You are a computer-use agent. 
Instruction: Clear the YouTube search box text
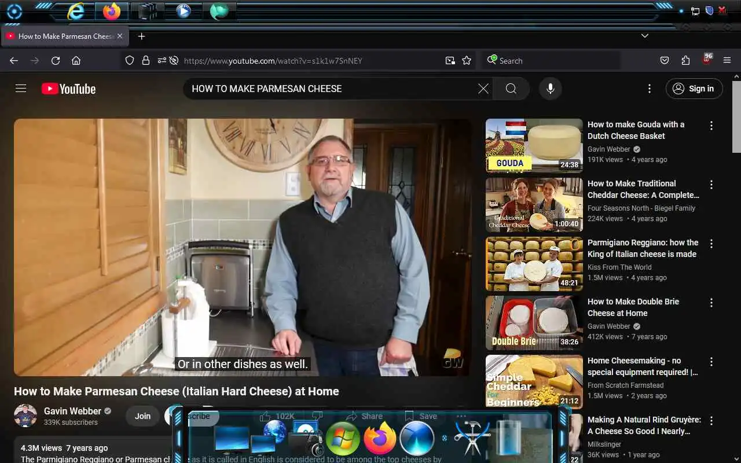click(483, 89)
